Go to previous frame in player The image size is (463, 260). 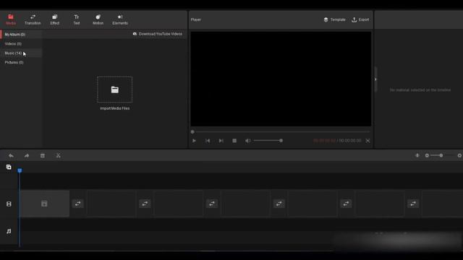pyautogui.click(x=208, y=141)
